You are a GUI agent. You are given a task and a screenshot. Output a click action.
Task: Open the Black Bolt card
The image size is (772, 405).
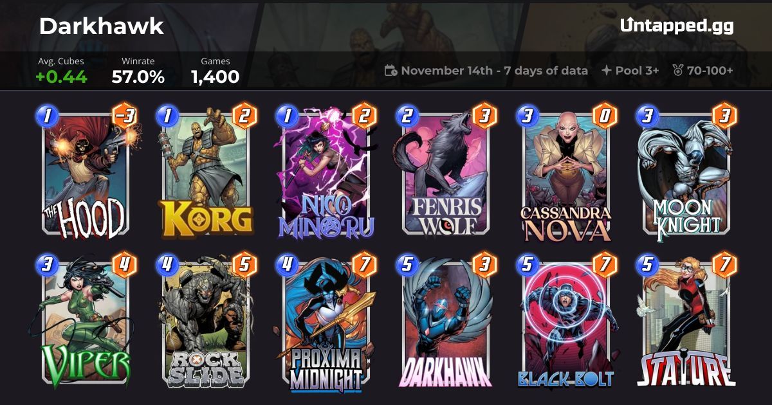pyautogui.click(x=566, y=321)
